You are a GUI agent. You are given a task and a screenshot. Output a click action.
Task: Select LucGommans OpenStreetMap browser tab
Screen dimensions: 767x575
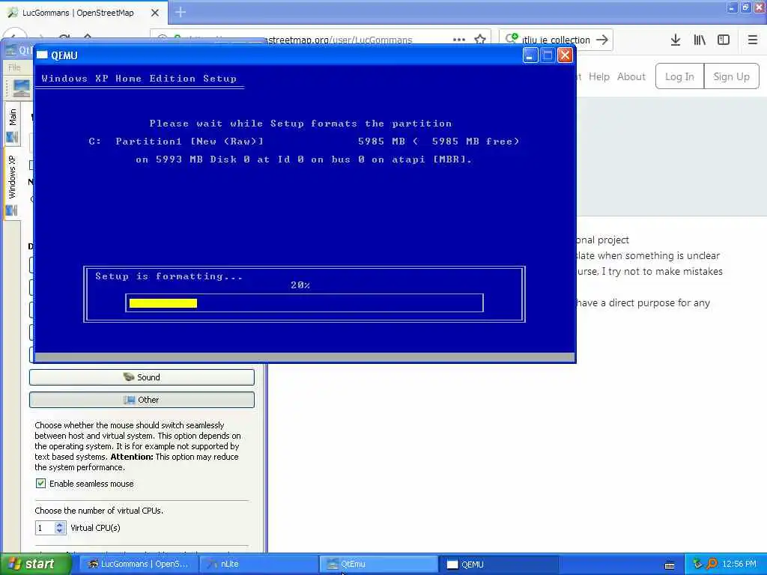pyautogui.click(x=83, y=13)
